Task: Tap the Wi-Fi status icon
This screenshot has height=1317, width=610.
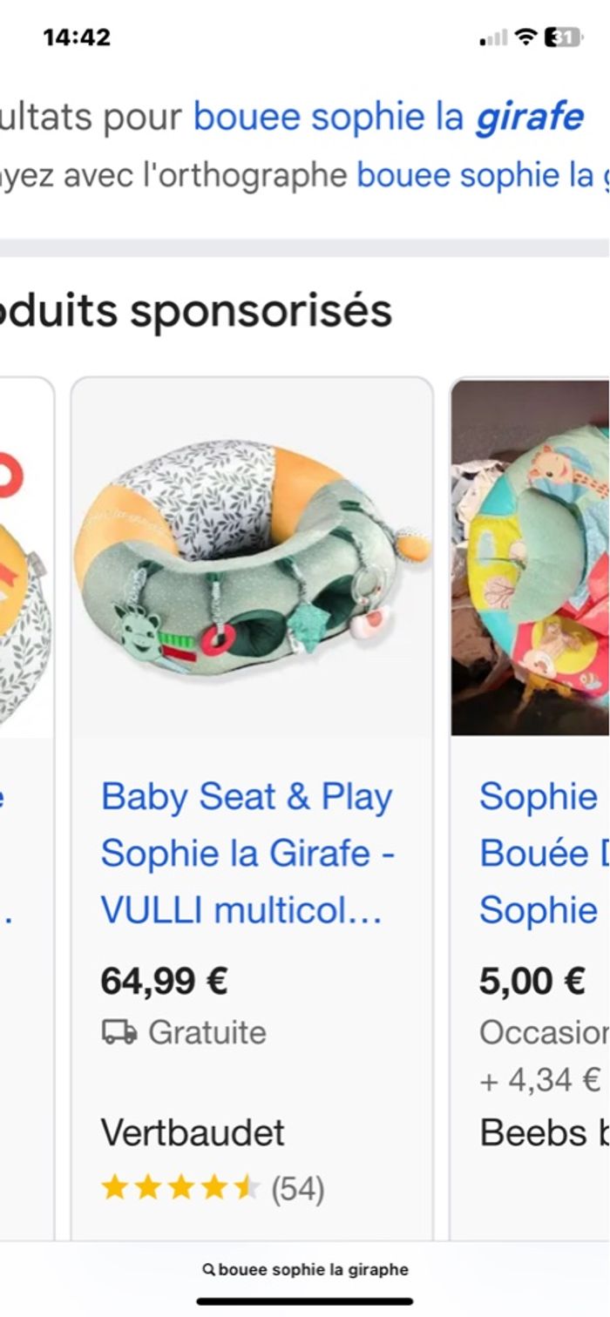Action: tap(525, 37)
